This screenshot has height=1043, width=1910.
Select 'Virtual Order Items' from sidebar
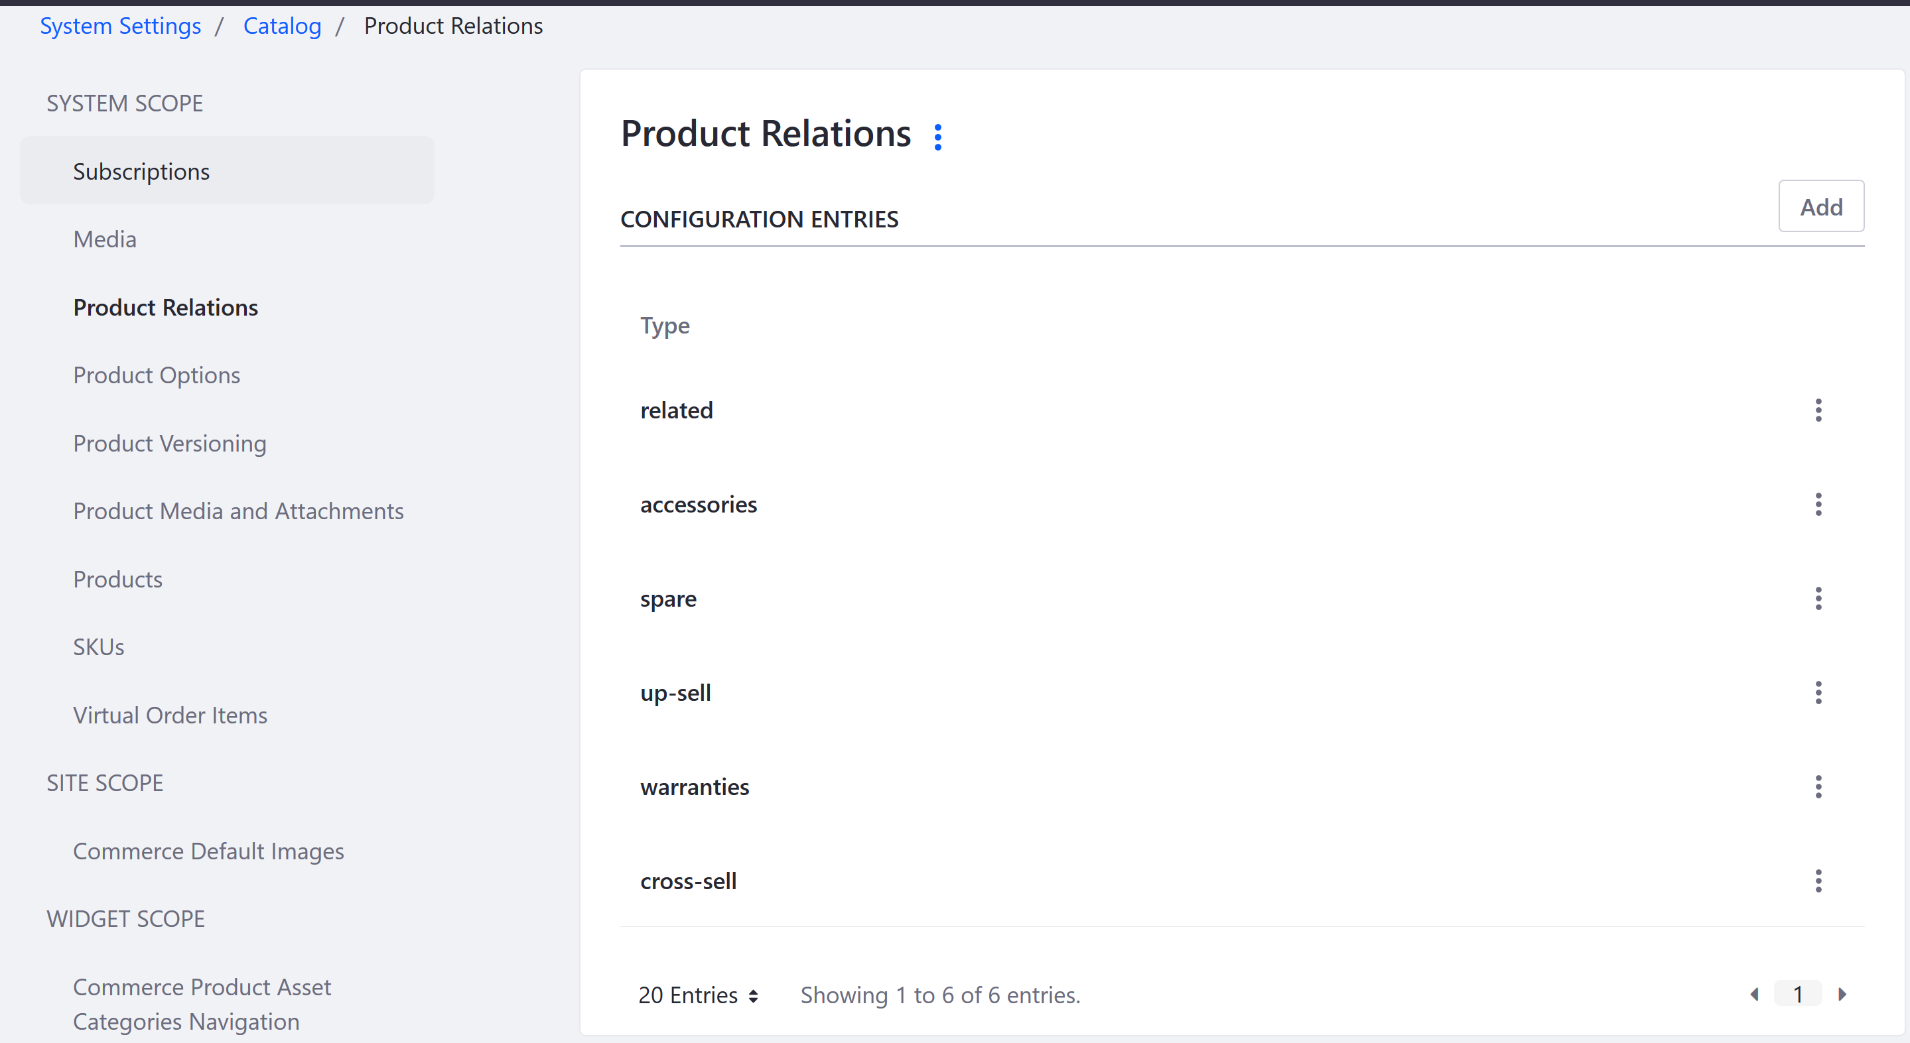click(170, 714)
